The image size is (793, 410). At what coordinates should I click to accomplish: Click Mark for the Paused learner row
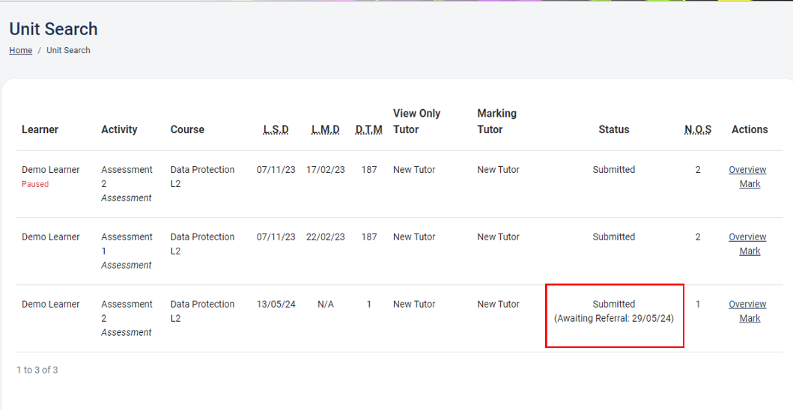coord(750,184)
